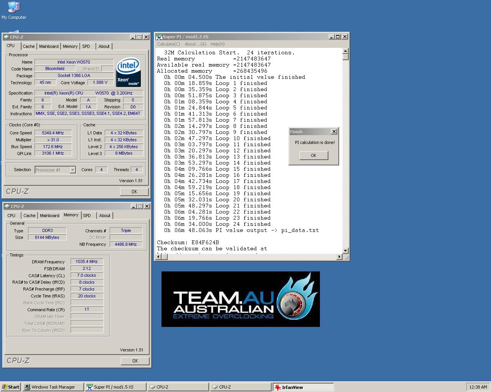The image size is (491, 392).
Task: Switch to Mainboard tab in bottom CPU-Z
Action: pos(50,216)
